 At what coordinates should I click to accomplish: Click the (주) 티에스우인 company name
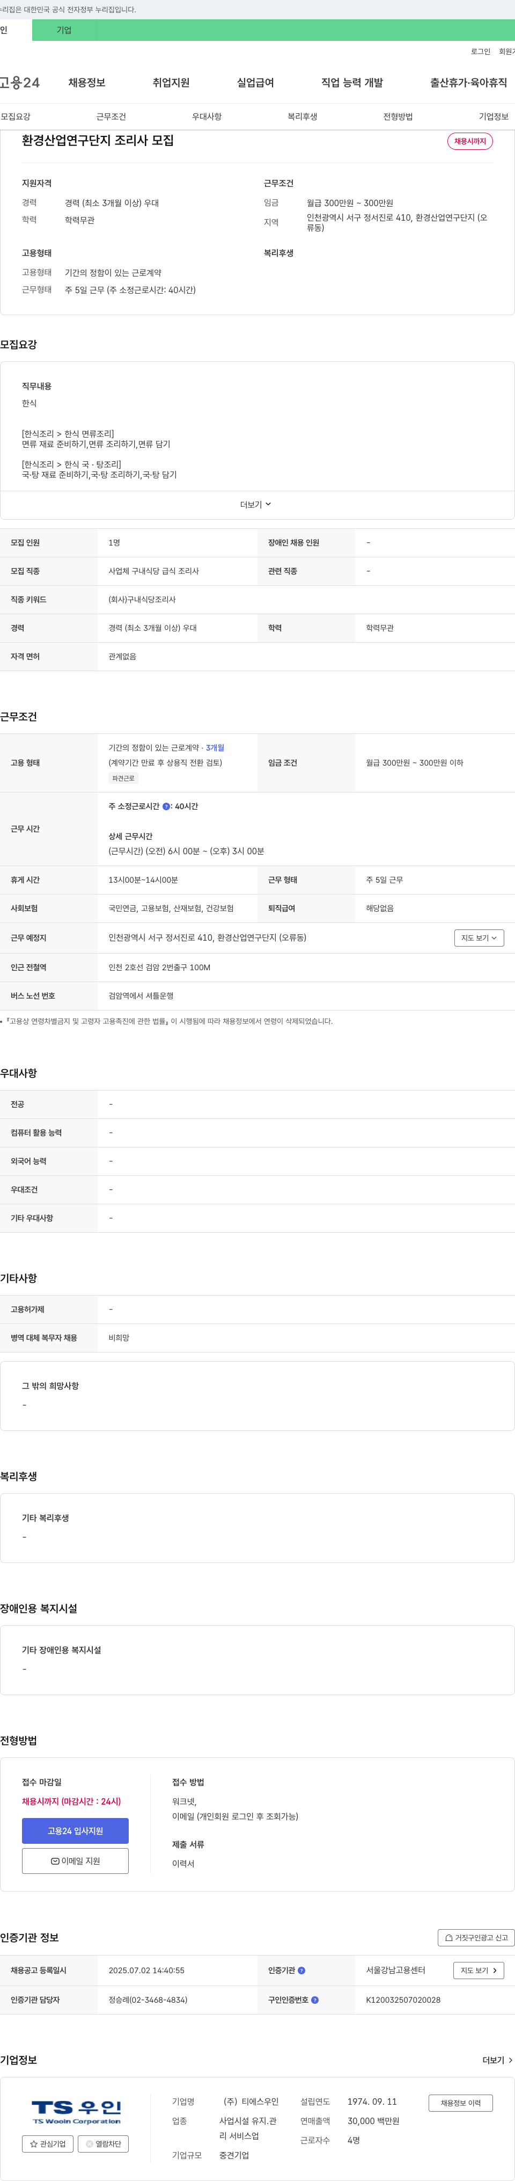[x=251, y=2102]
